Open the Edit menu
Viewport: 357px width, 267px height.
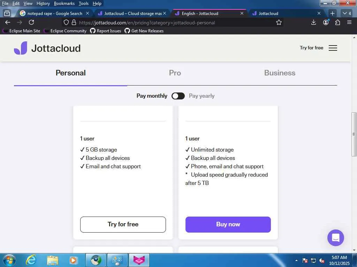click(16, 3)
